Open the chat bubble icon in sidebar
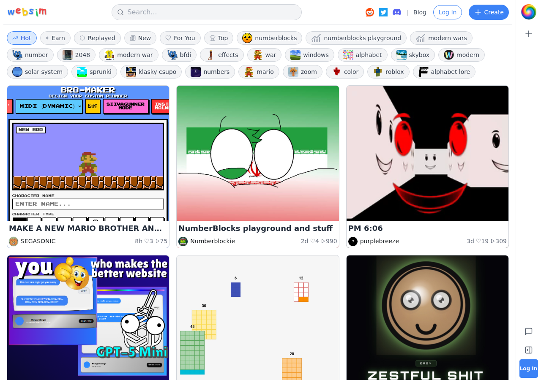 point(529,331)
